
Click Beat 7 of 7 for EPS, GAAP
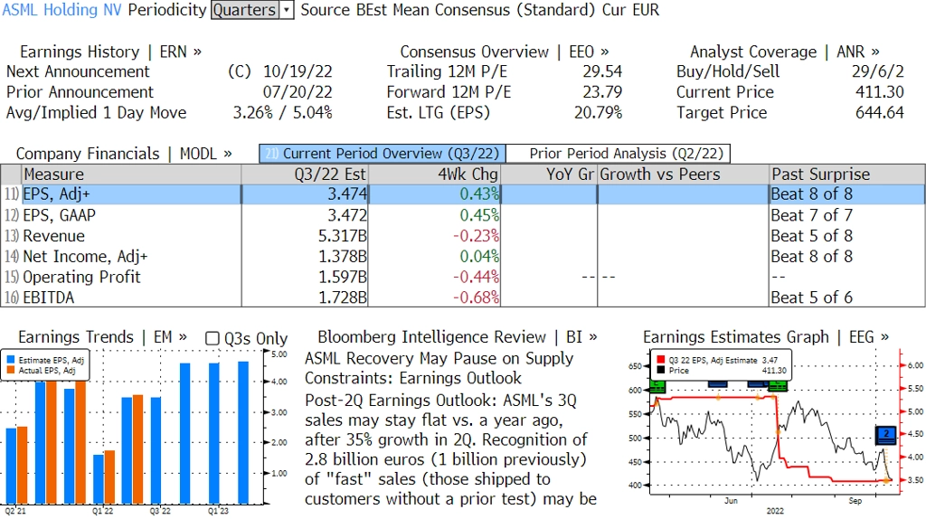pyautogui.click(x=811, y=215)
